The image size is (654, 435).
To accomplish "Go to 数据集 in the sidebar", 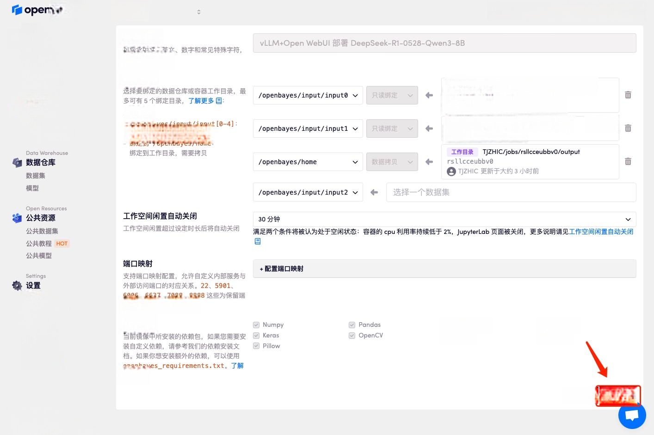I will (36, 176).
